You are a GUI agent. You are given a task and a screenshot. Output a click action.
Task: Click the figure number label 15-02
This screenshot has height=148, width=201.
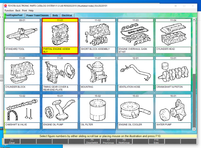point(98,96)
